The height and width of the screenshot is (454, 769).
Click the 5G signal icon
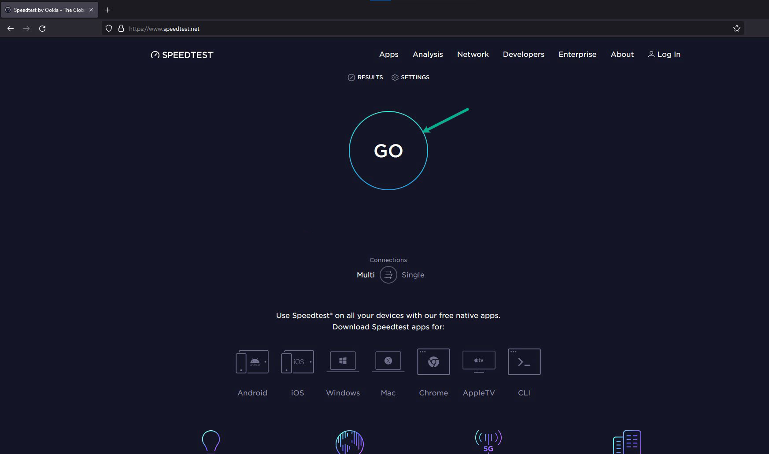[488, 442]
